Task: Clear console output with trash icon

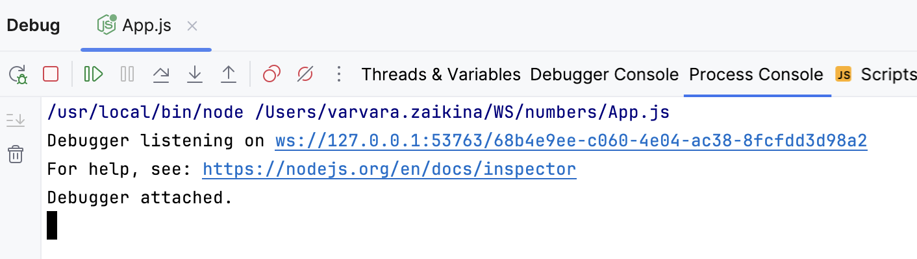Action: click(x=16, y=154)
